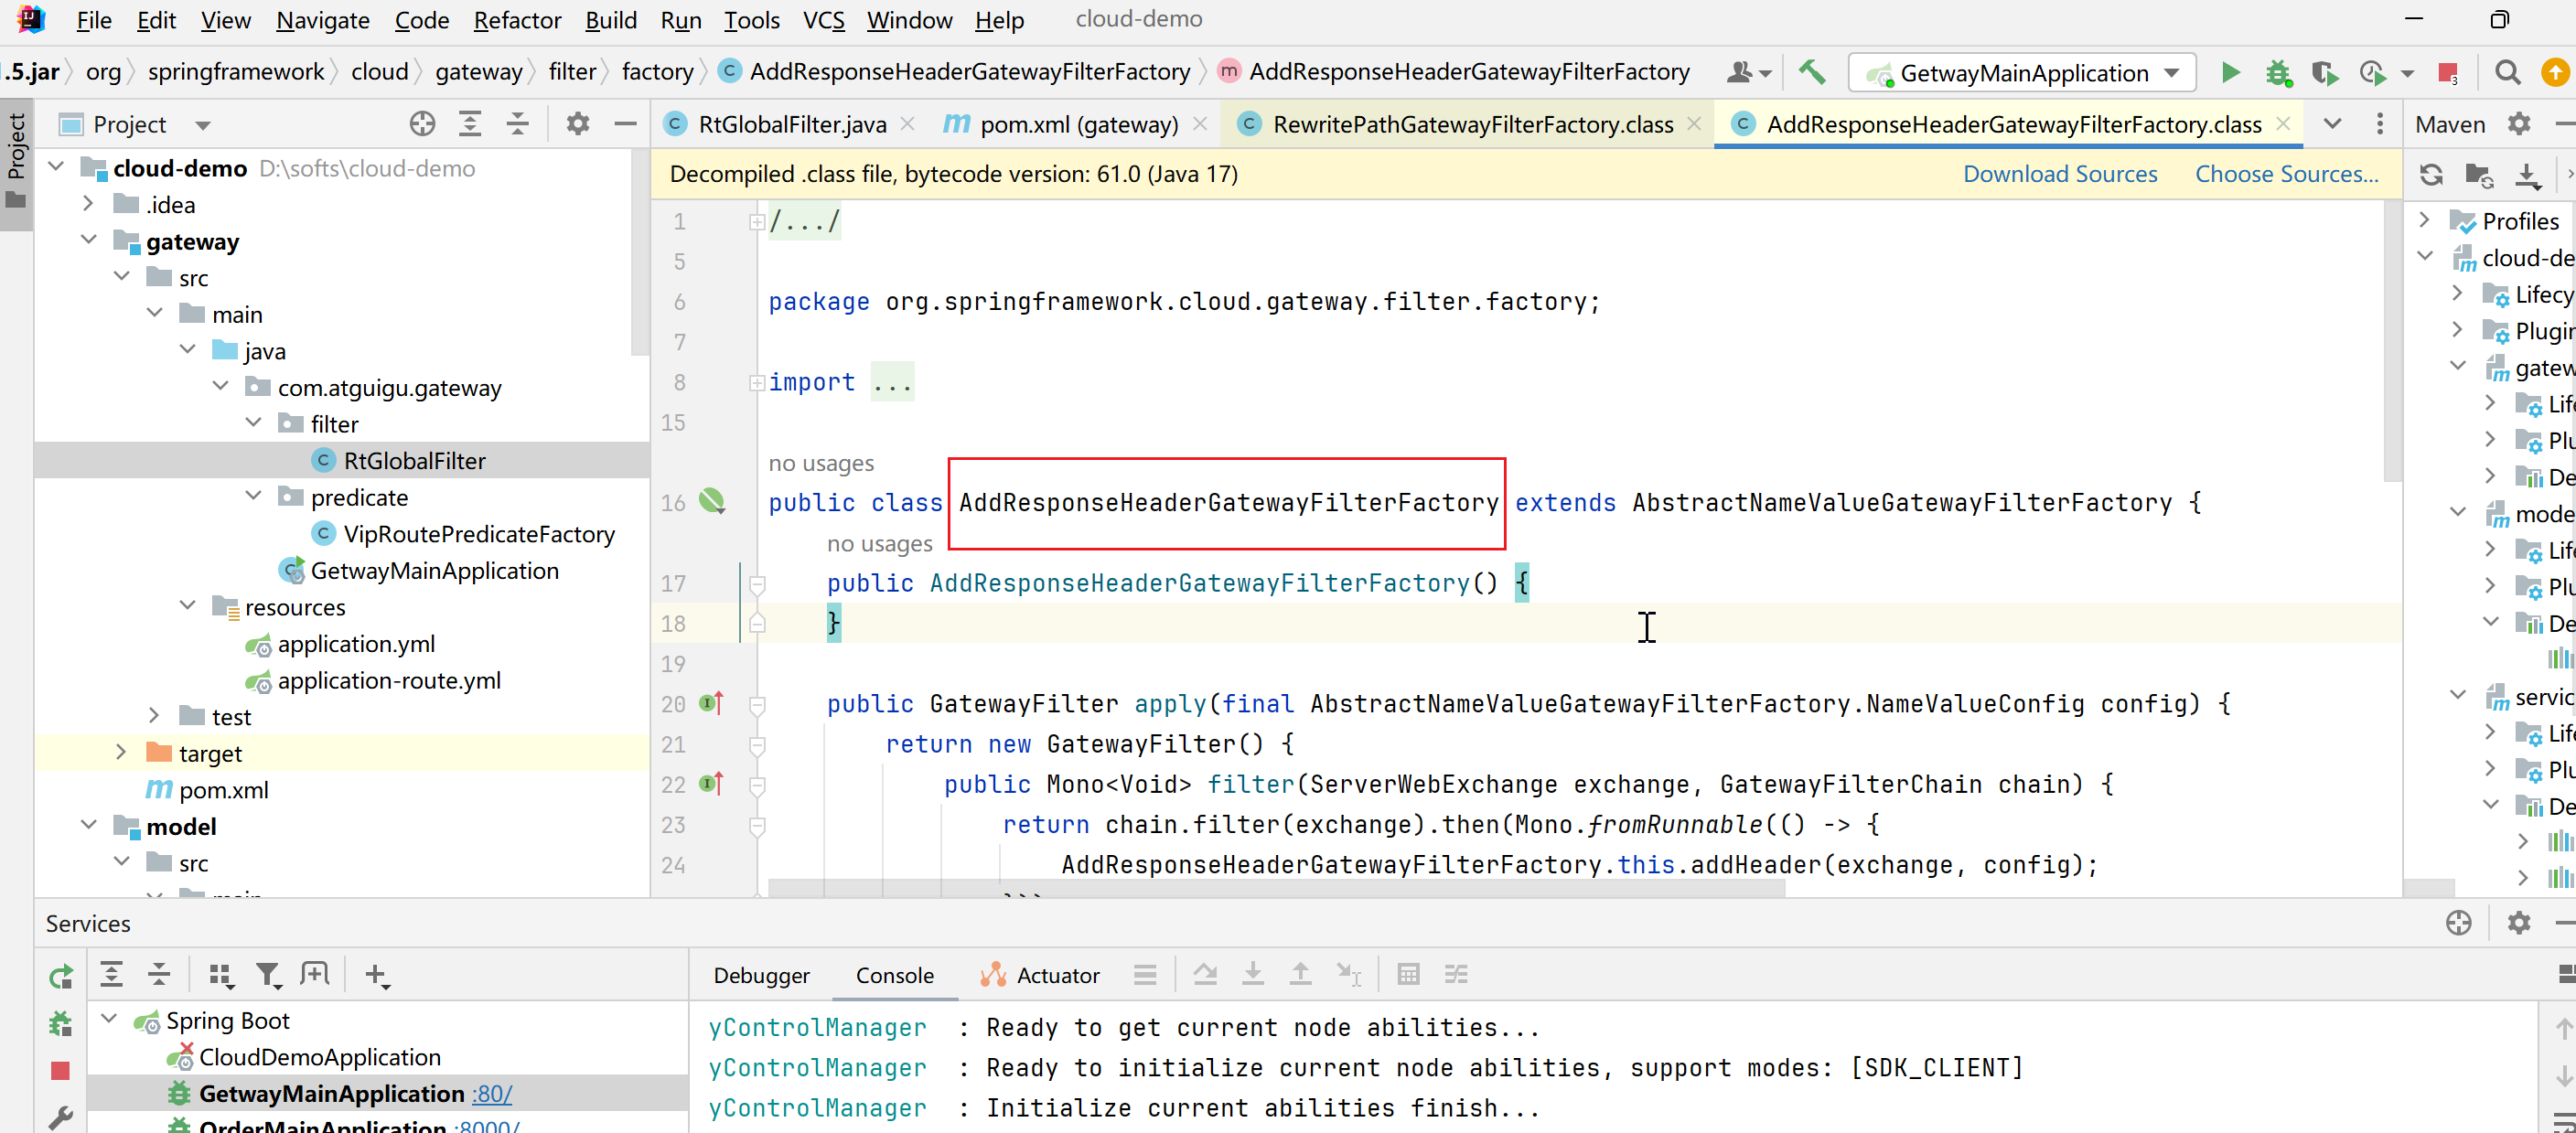Expand the .idea folder
Screen dimensions: 2576x1133
pyautogui.click(x=89, y=204)
